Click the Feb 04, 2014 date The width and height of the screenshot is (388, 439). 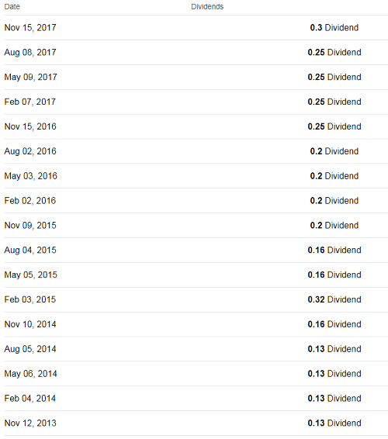30,399
